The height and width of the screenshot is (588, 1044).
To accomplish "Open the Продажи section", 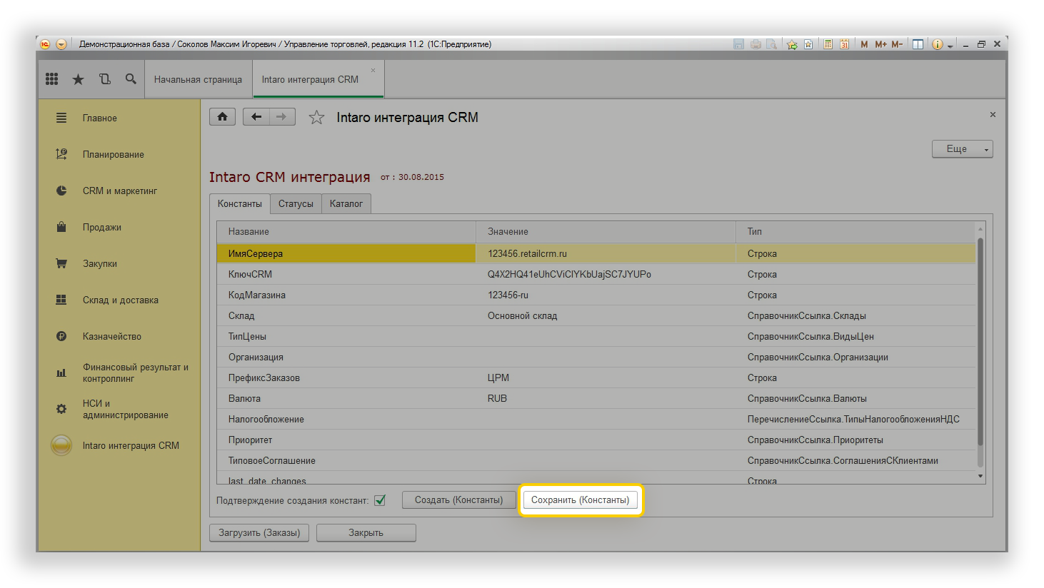I will [101, 227].
